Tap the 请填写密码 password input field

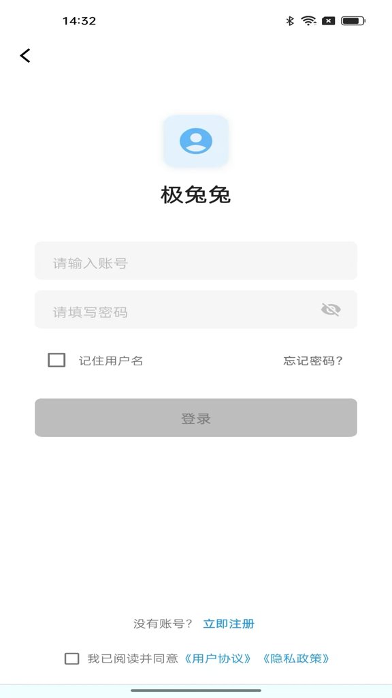click(x=170, y=309)
